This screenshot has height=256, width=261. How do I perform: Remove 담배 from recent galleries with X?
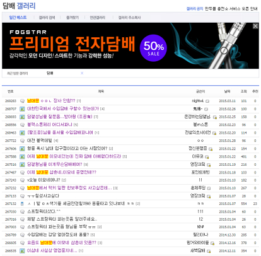point(82,73)
